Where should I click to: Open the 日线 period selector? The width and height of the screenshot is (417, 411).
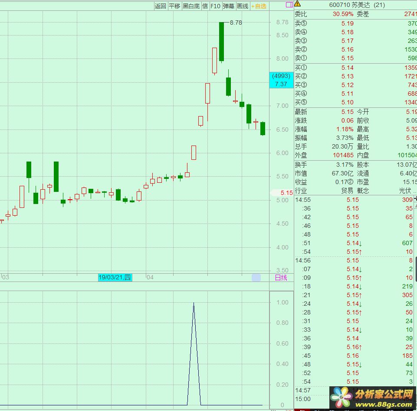281,278
